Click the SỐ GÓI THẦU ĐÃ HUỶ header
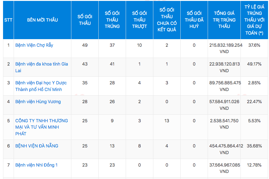 (x=194, y=20)
